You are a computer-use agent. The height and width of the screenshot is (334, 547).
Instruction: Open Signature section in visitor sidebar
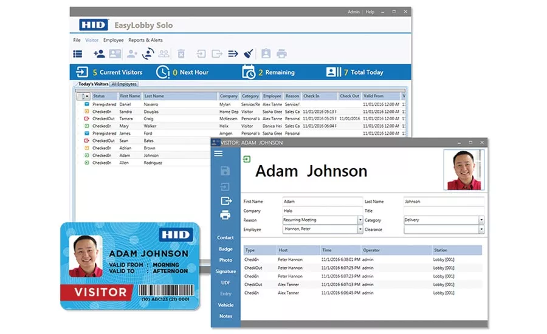coord(225,271)
